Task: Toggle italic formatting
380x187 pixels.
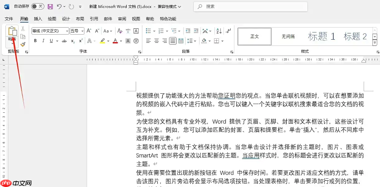Action: pyautogui.click(x=44, y=41)
